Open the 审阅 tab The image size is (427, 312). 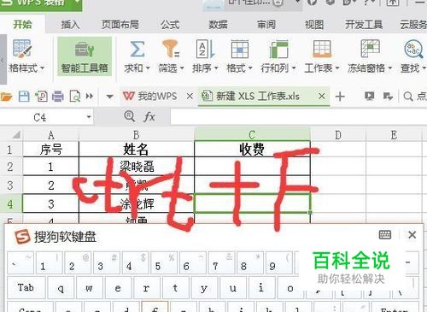pyautogui.click(x=266, y=25)
